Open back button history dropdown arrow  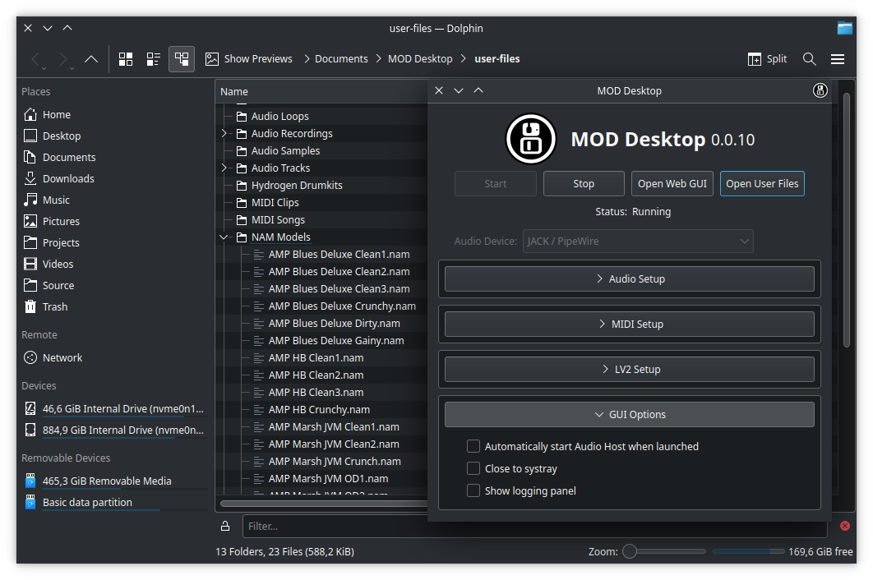(x=44, y=68)
